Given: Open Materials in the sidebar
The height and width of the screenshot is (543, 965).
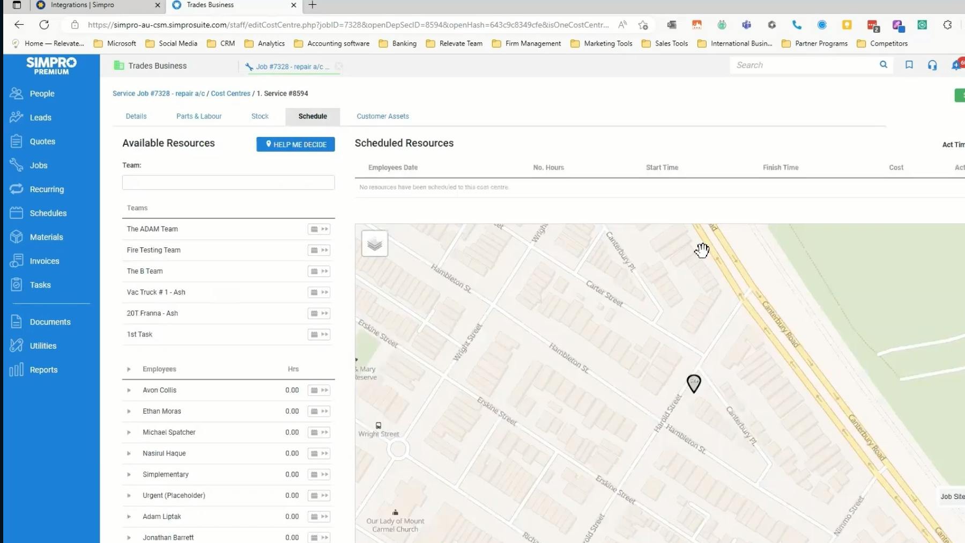Looking at the screenshot, I should pos(46,237).
